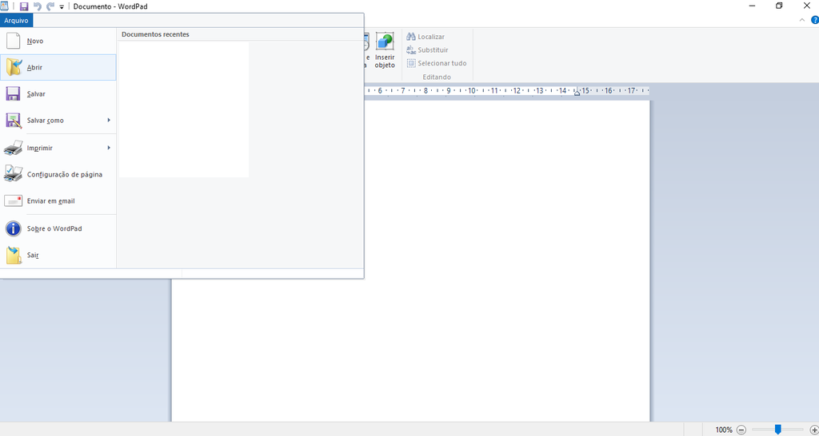Click the Salvar como icon
819x436 pixels.
[x=13, y=121]
